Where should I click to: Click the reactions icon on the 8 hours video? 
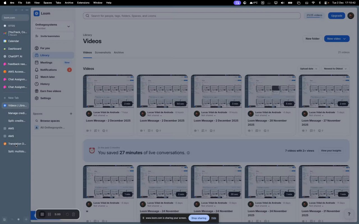211,131
